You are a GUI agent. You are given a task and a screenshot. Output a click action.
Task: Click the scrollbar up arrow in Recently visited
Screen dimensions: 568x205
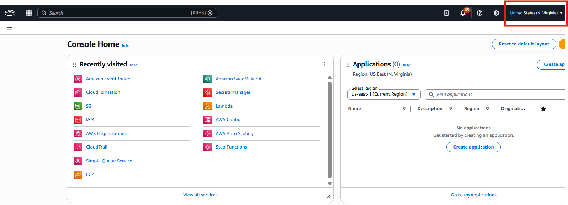tap(330, 77)
